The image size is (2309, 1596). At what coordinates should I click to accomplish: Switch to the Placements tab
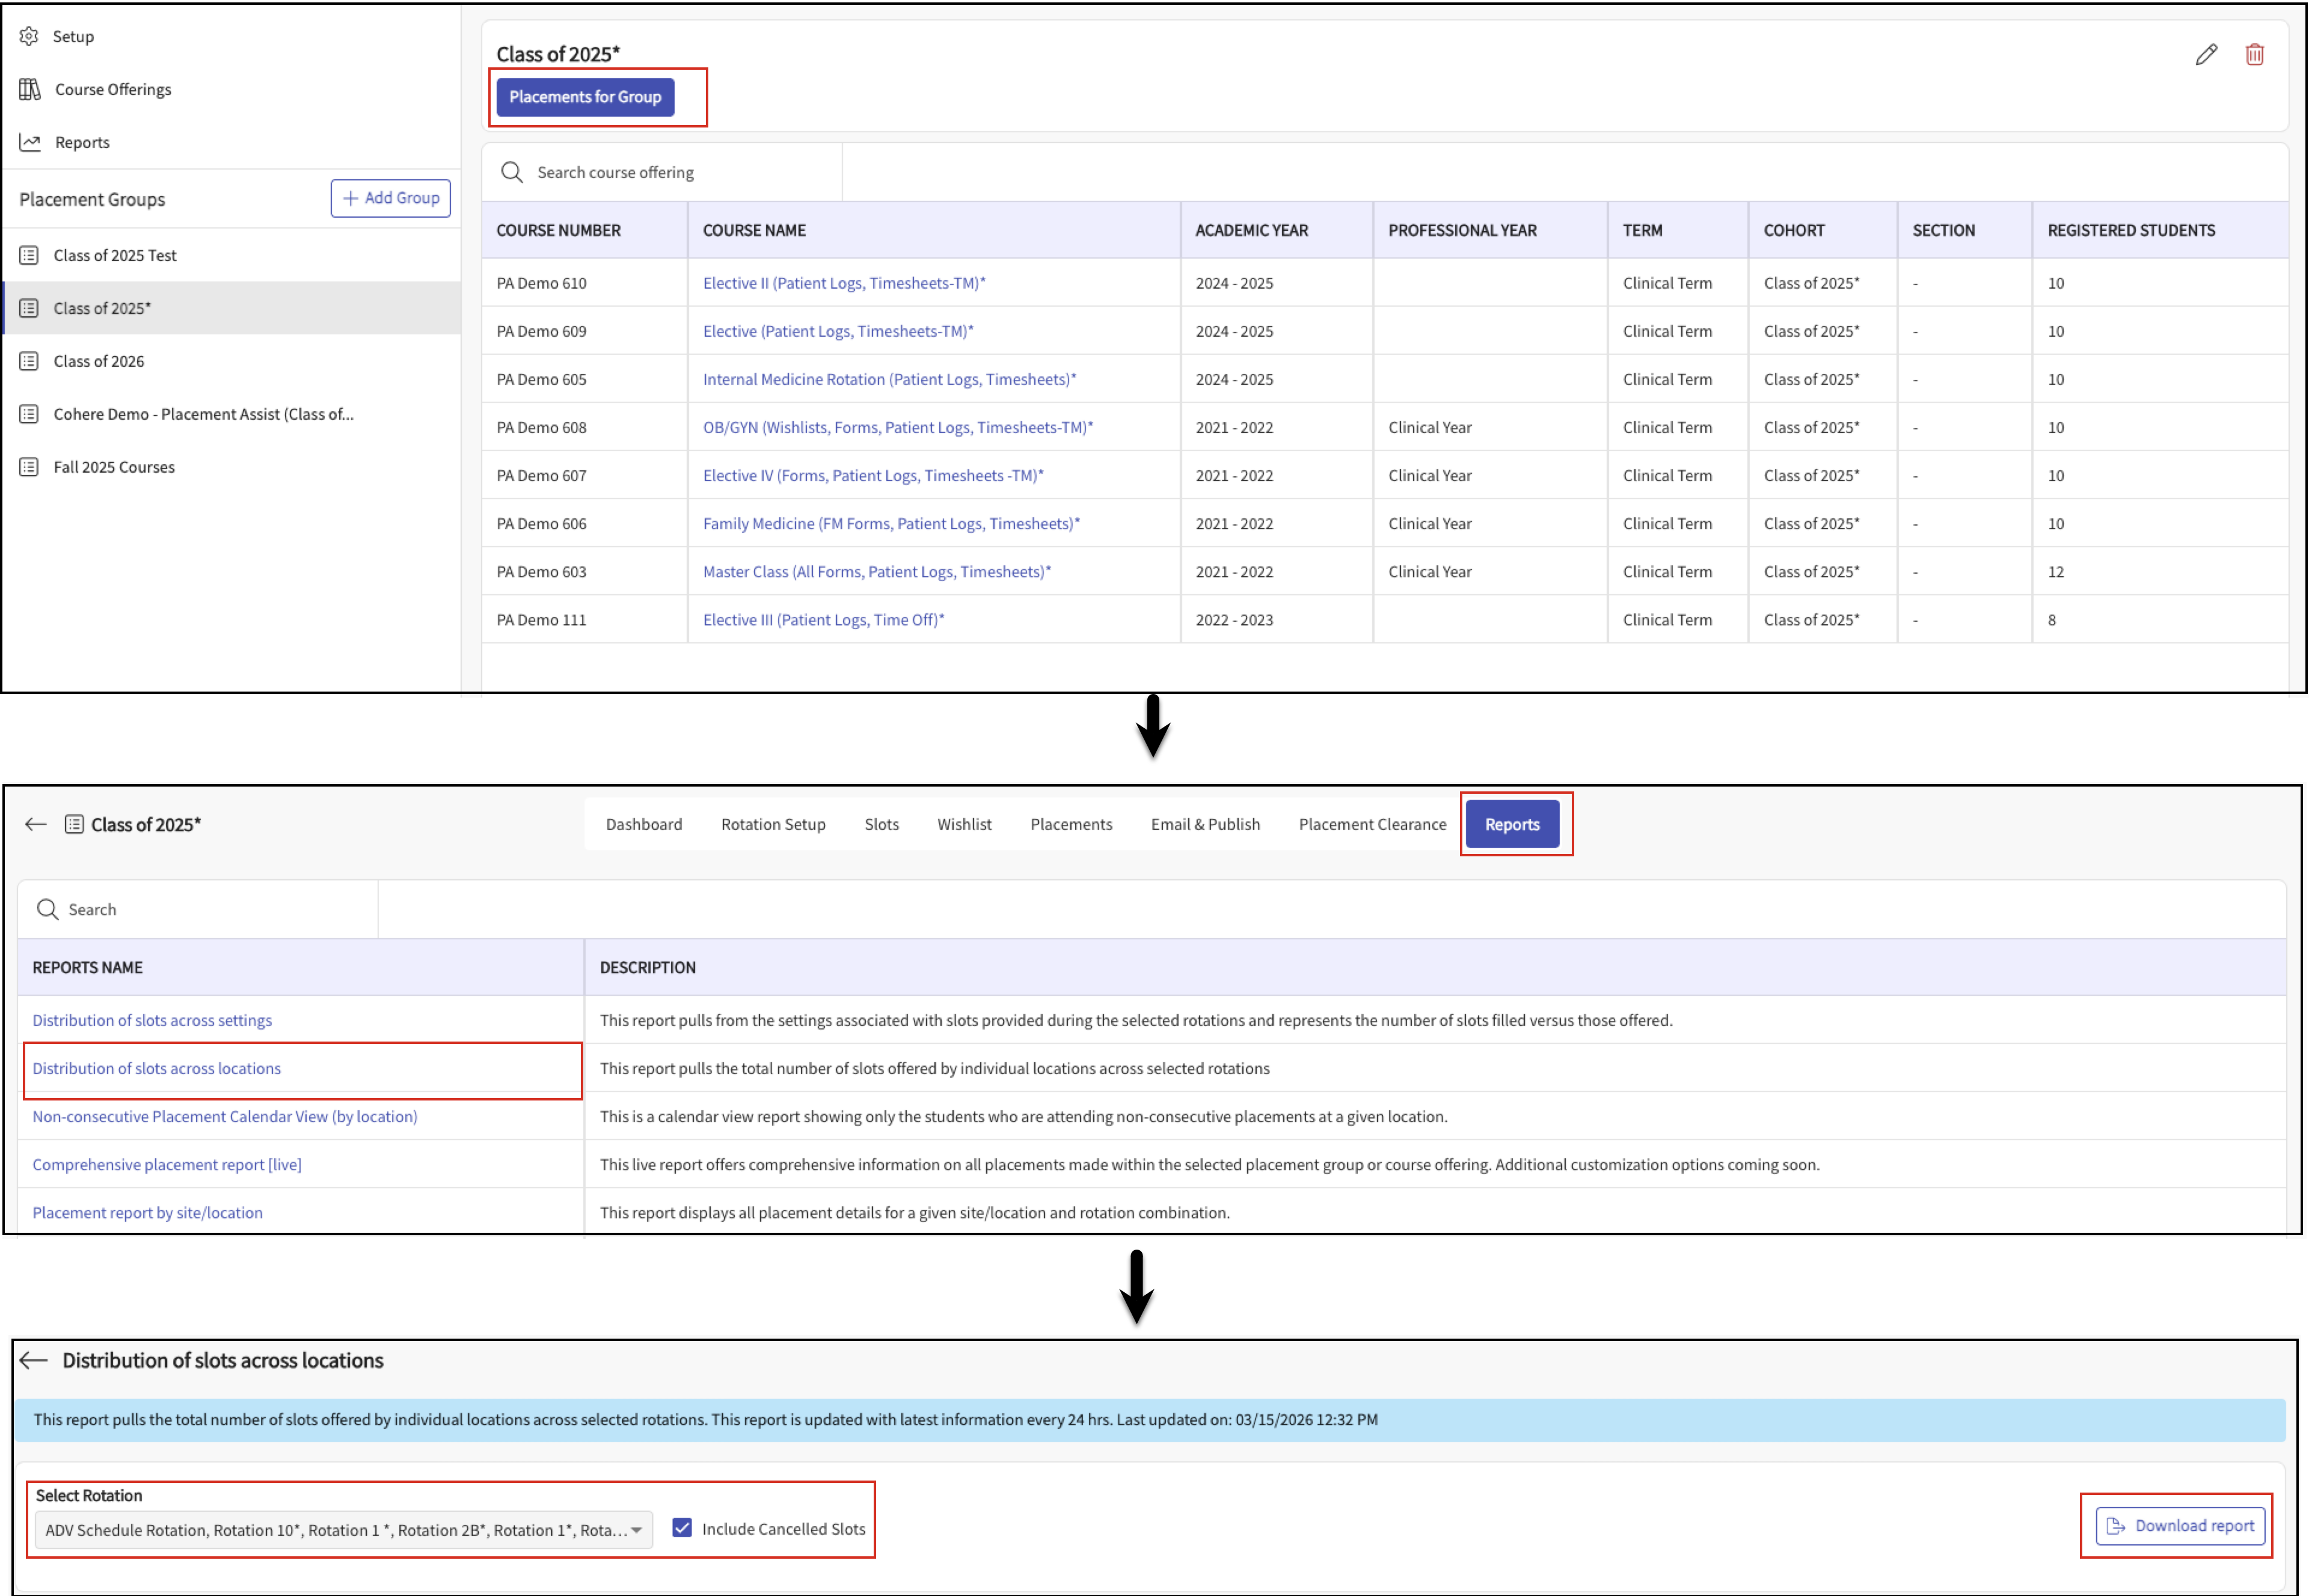[1071, 824]
